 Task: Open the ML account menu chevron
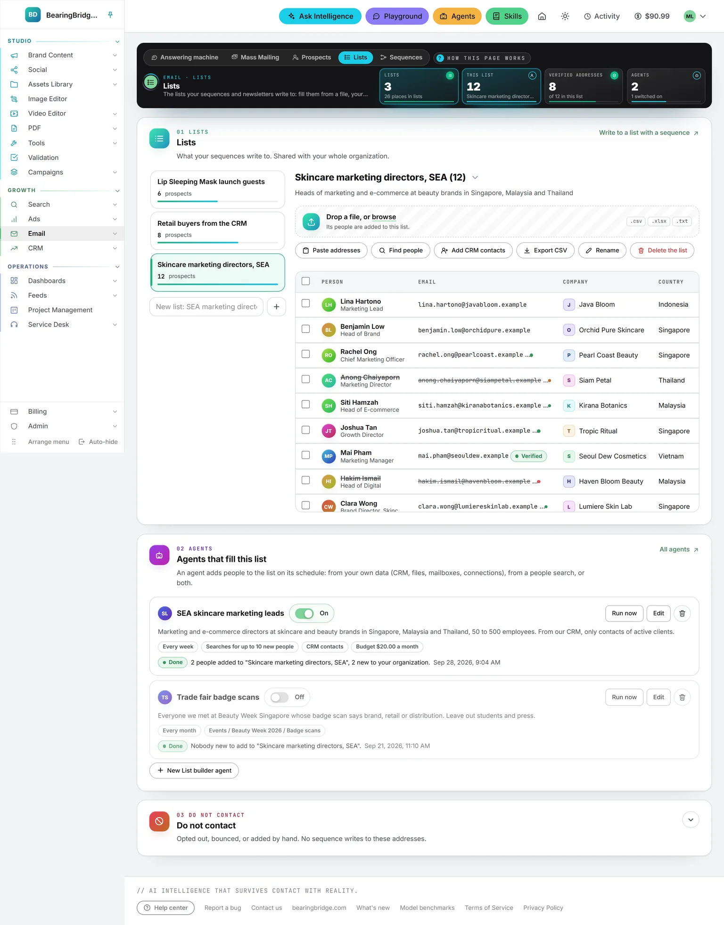[x=703, y=16]
